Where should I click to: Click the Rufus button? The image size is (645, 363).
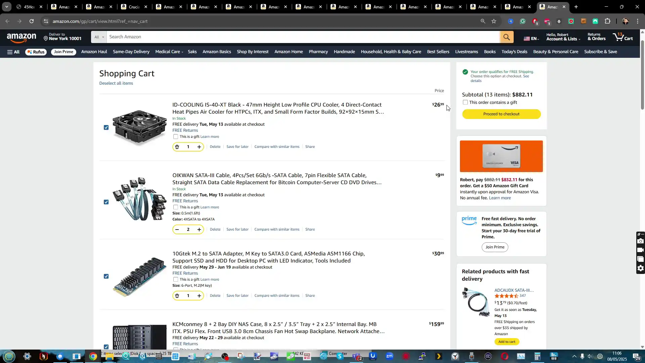click(36, 52)
